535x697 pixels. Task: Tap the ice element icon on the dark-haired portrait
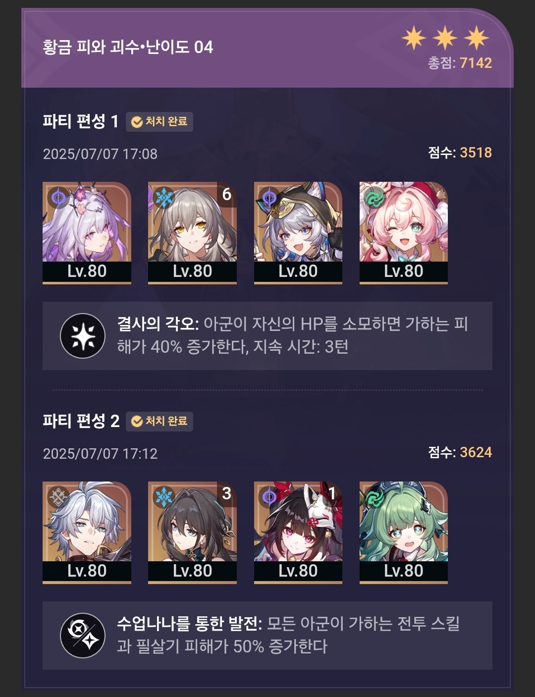tap(164, 497)
